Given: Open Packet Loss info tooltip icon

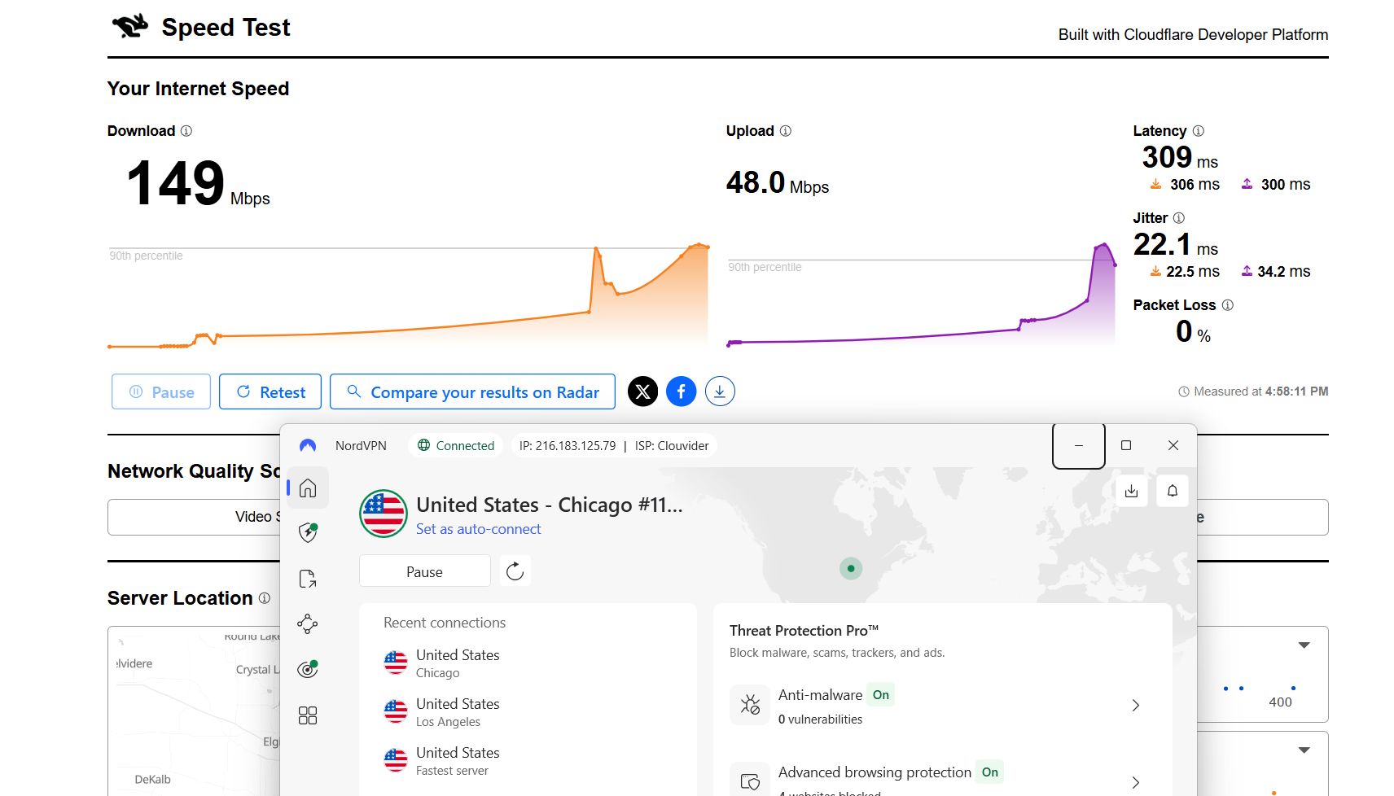Looking at the screenshot, I should point(1228,305).
